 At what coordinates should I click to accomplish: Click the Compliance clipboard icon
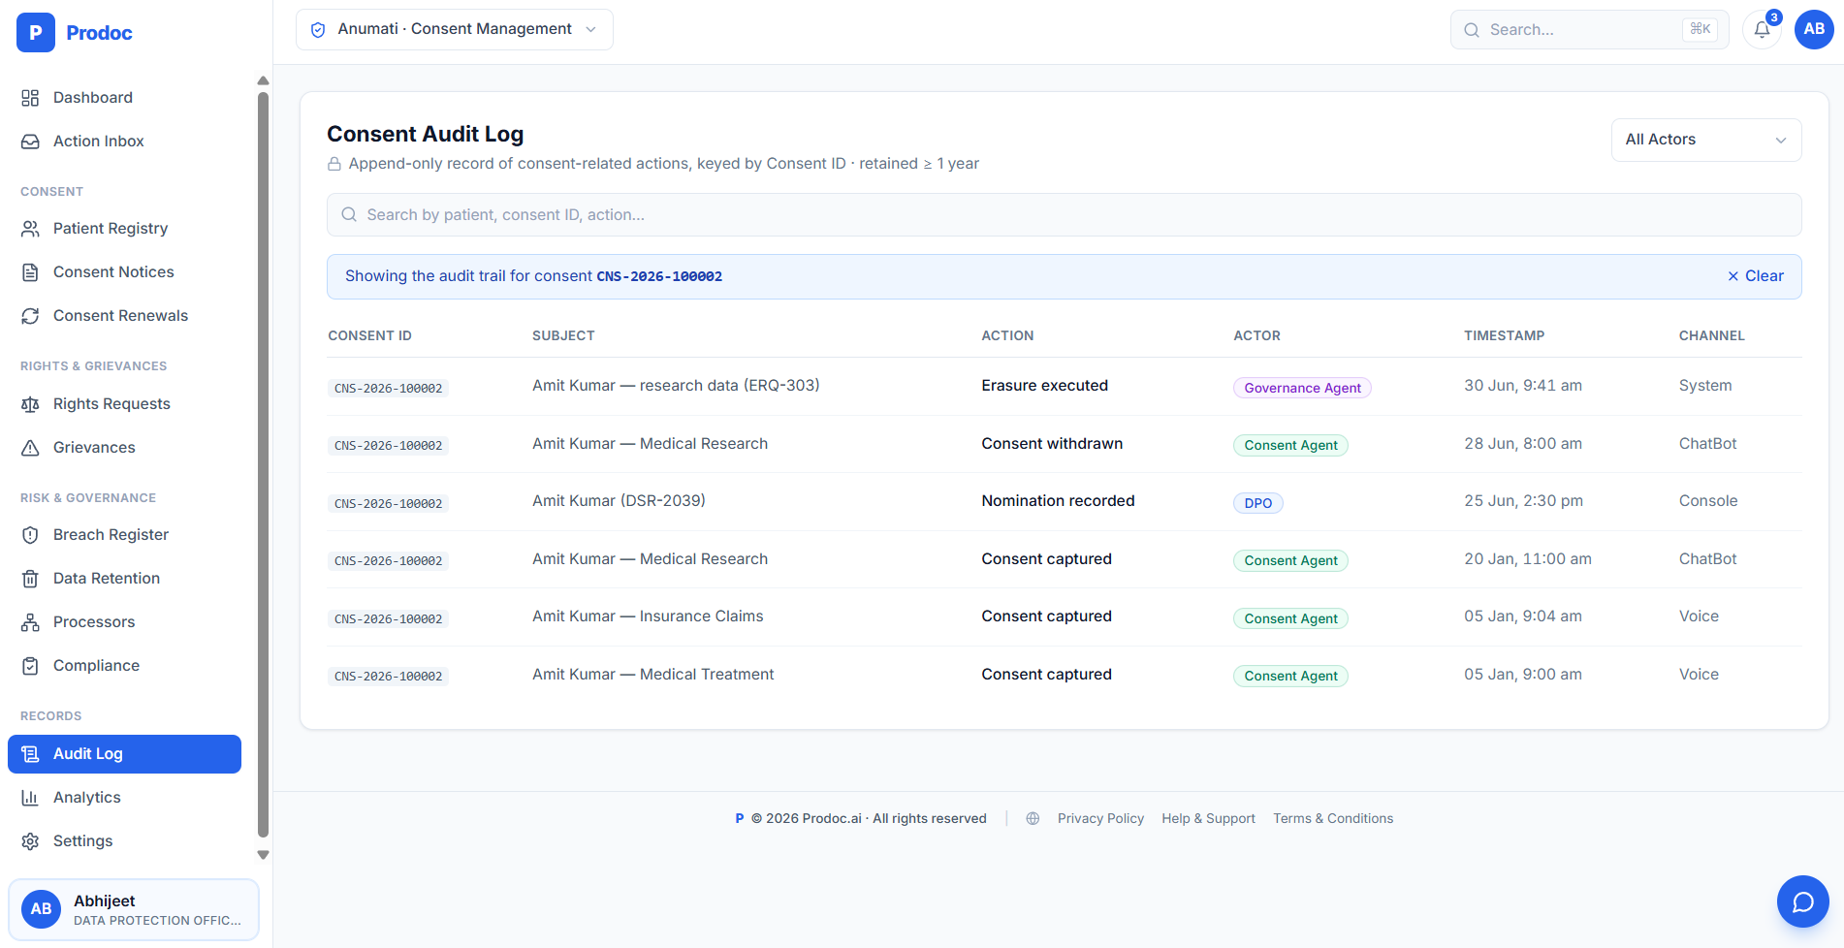pos(30,666)
